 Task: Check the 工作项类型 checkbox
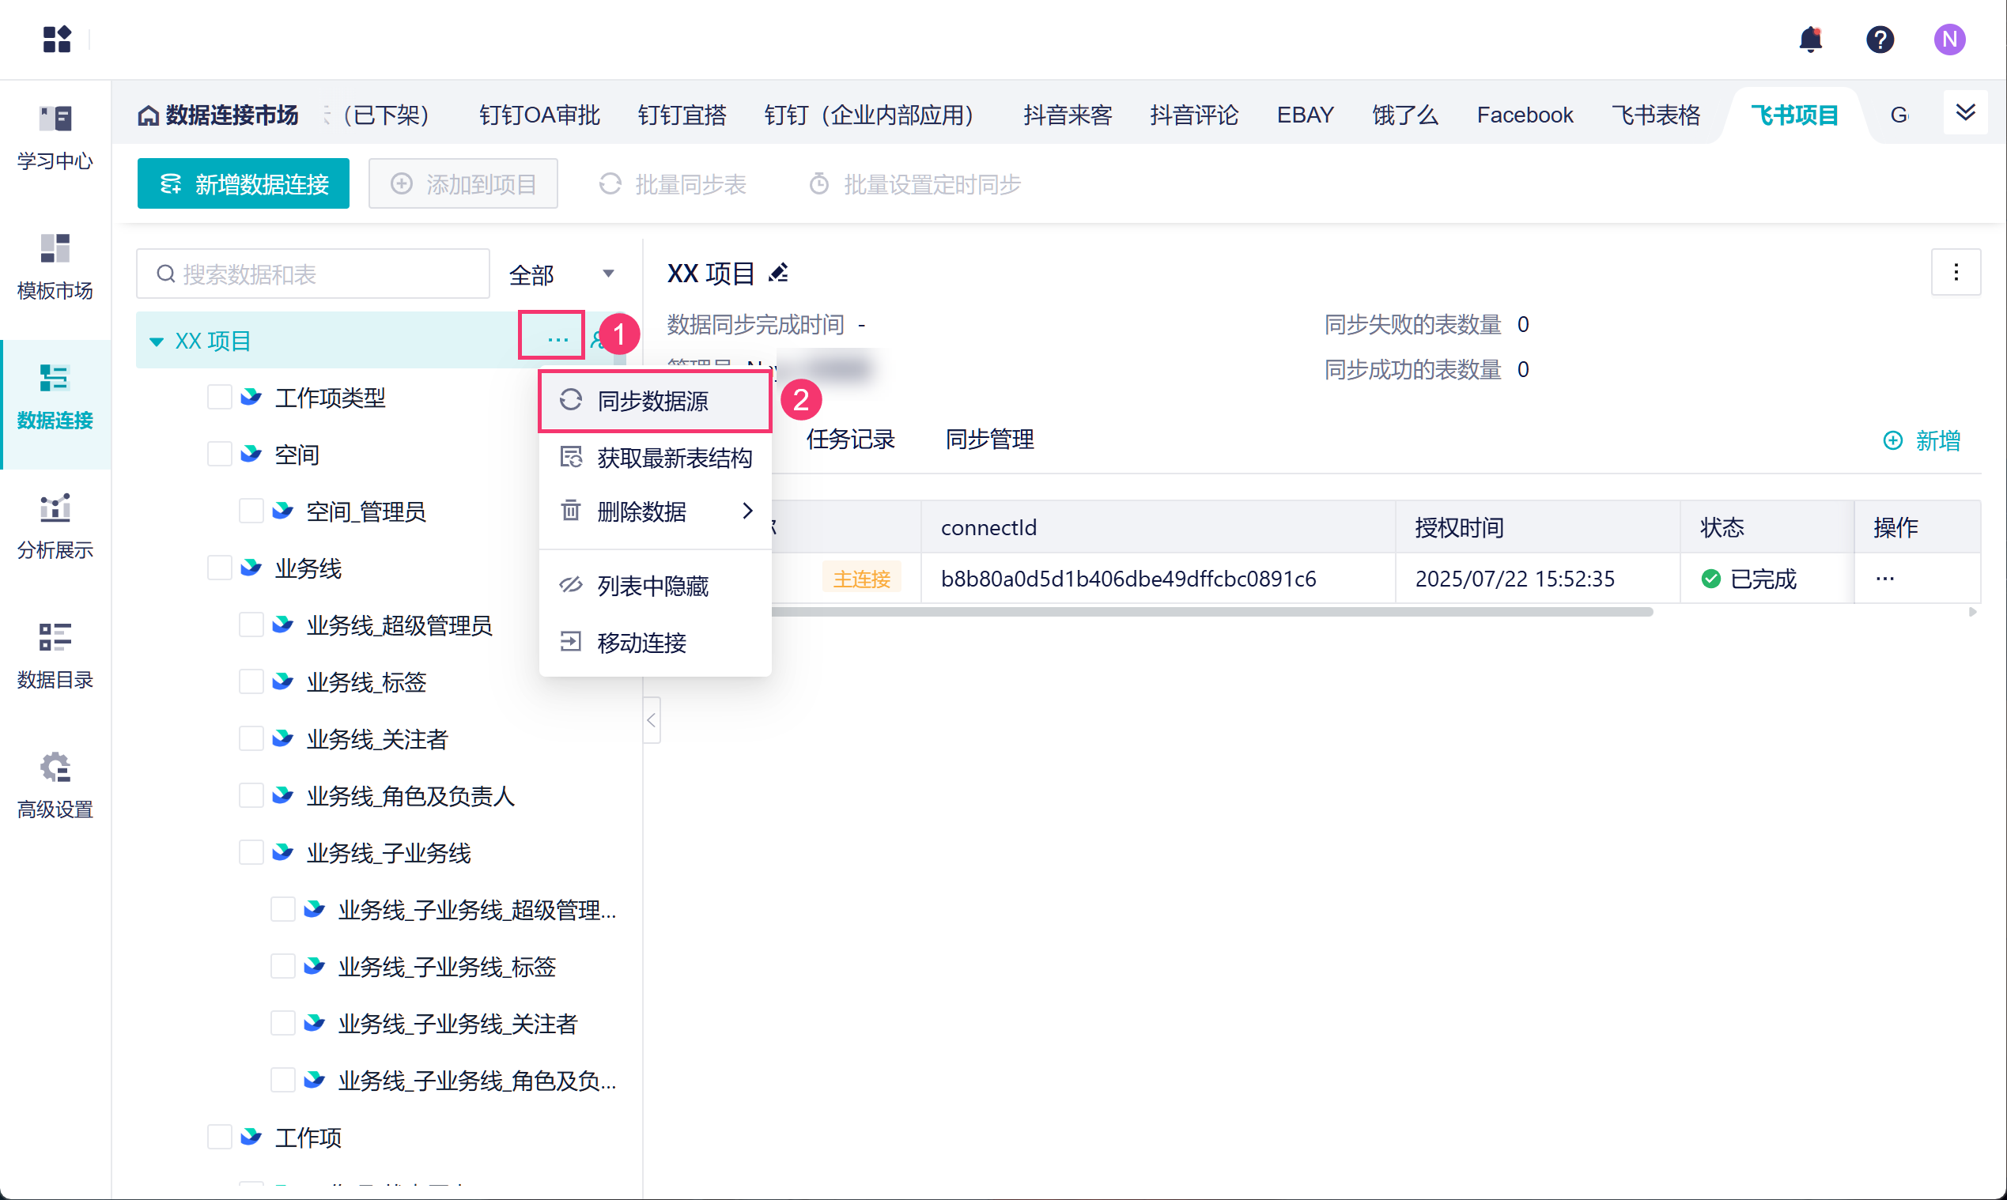pyautogui.click(x=219, y=397)
